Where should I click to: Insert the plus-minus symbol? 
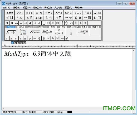click(x=44, y=23)
